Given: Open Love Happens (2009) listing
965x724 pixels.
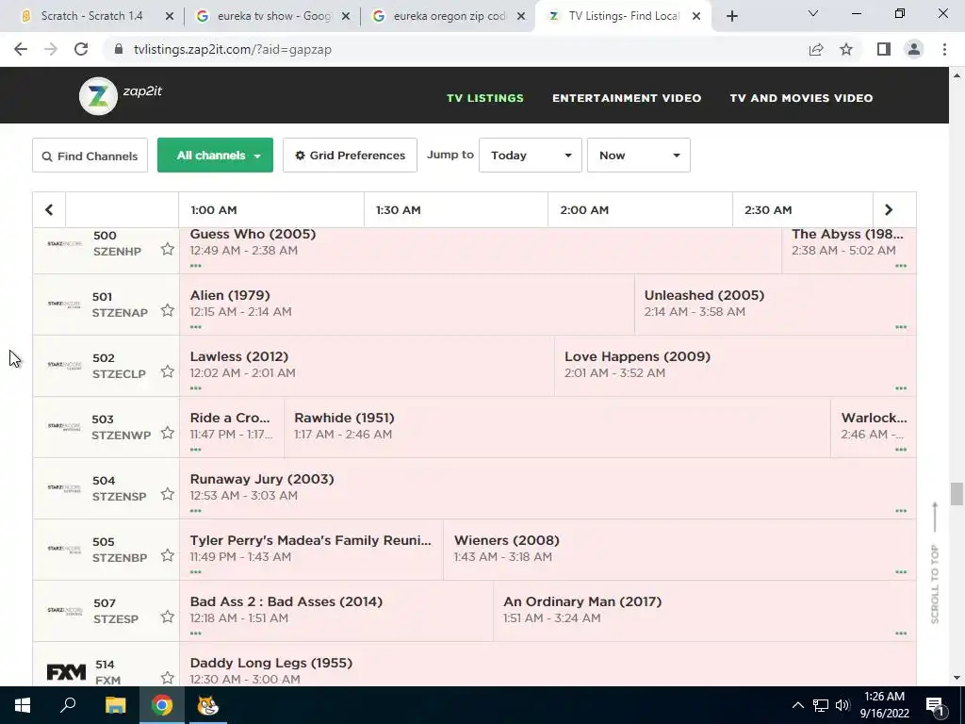Looking at the screenshot, I should coord(638,356).
